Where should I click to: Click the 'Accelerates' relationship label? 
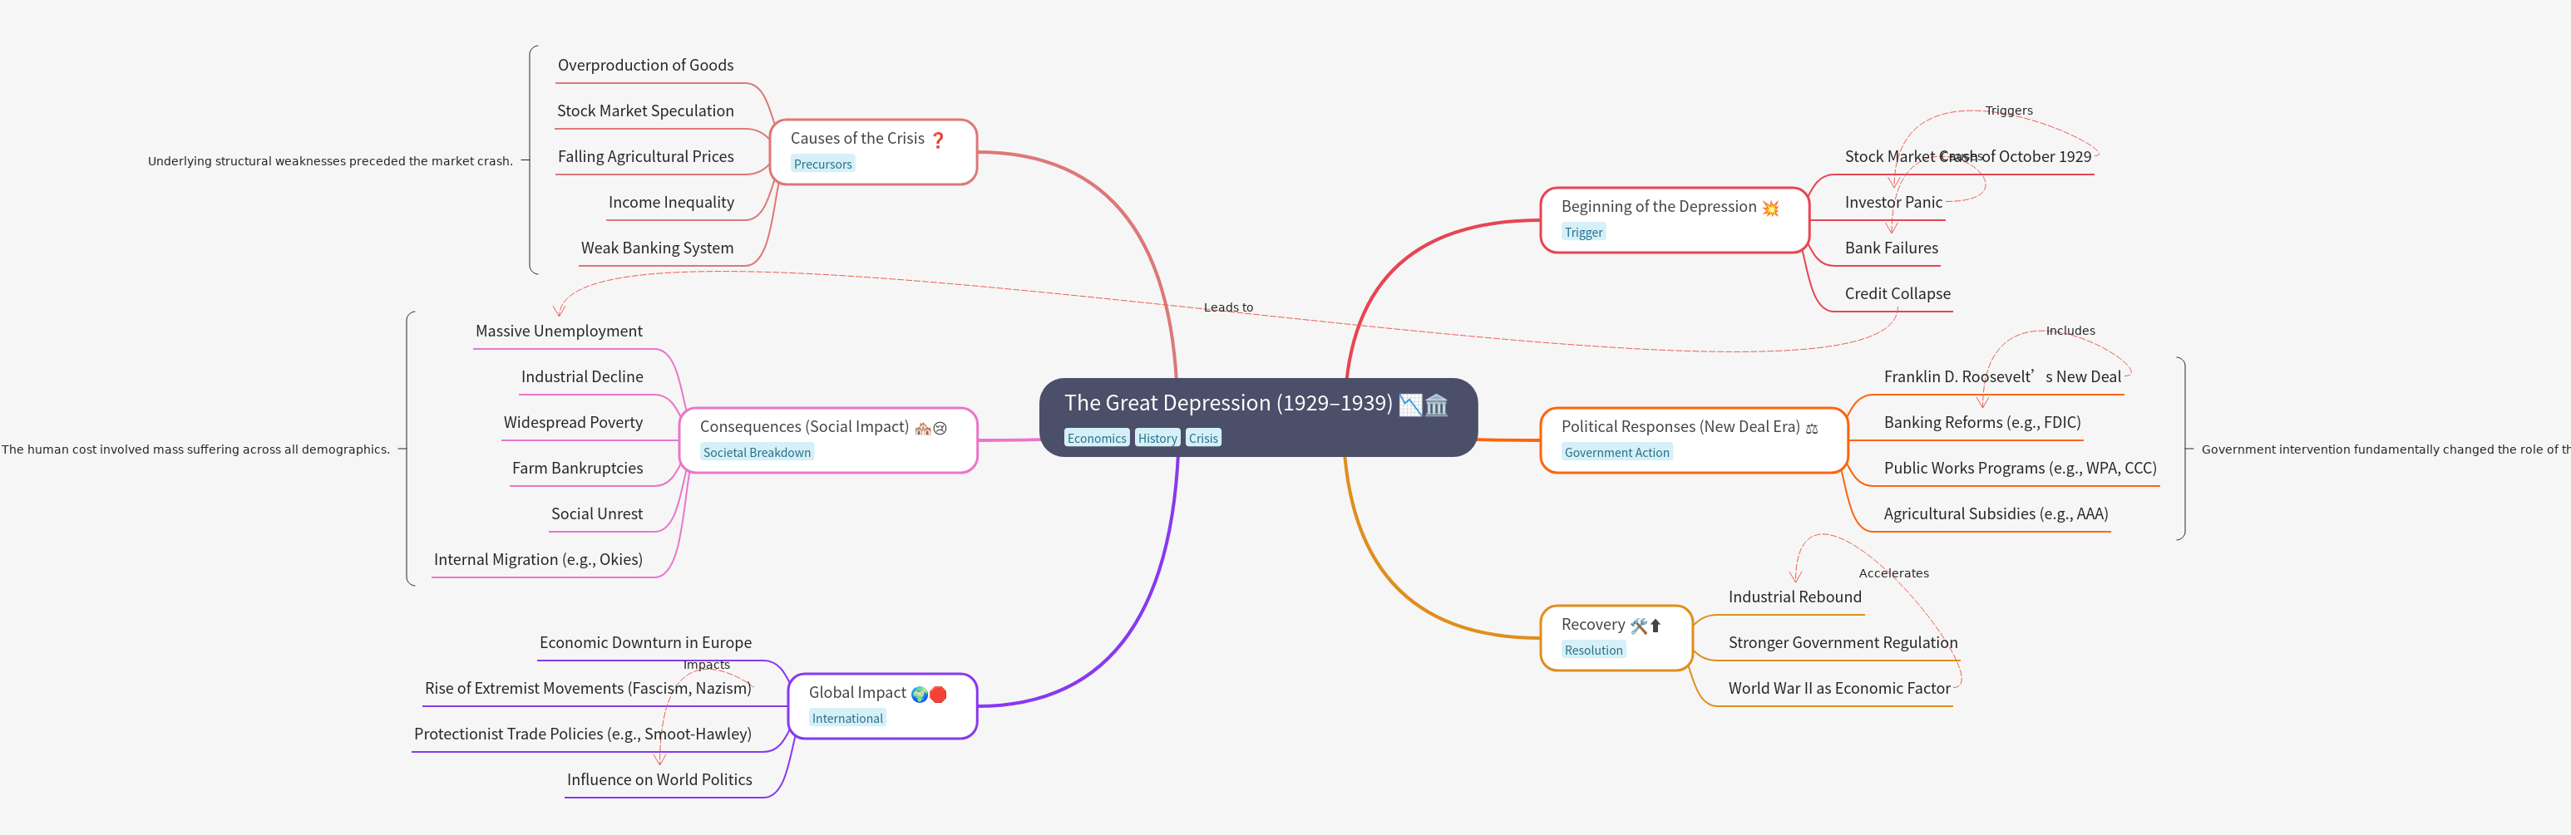[1893, 572]
